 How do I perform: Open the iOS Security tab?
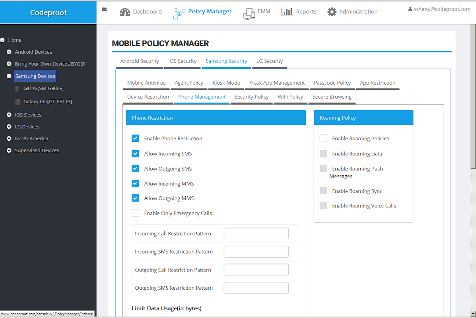pos(182,61)
